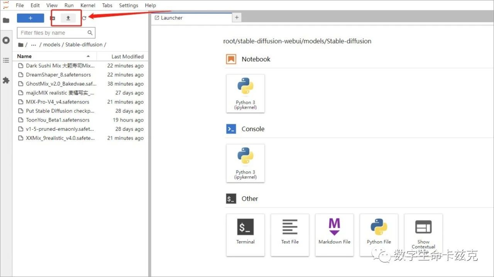
Task: Select ToonYou_Beta1.safetensors file
Action: coord(81,120)
